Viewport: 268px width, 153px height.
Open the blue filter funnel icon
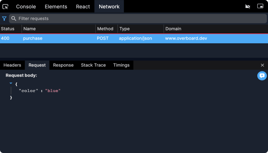(4, 18)
